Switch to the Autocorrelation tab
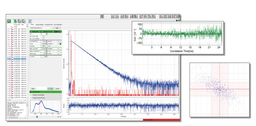The image size is (256, 126). [x=40, y=25]
